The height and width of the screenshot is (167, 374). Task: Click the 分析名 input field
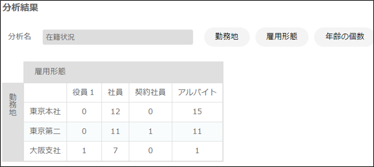coord(118,37)
